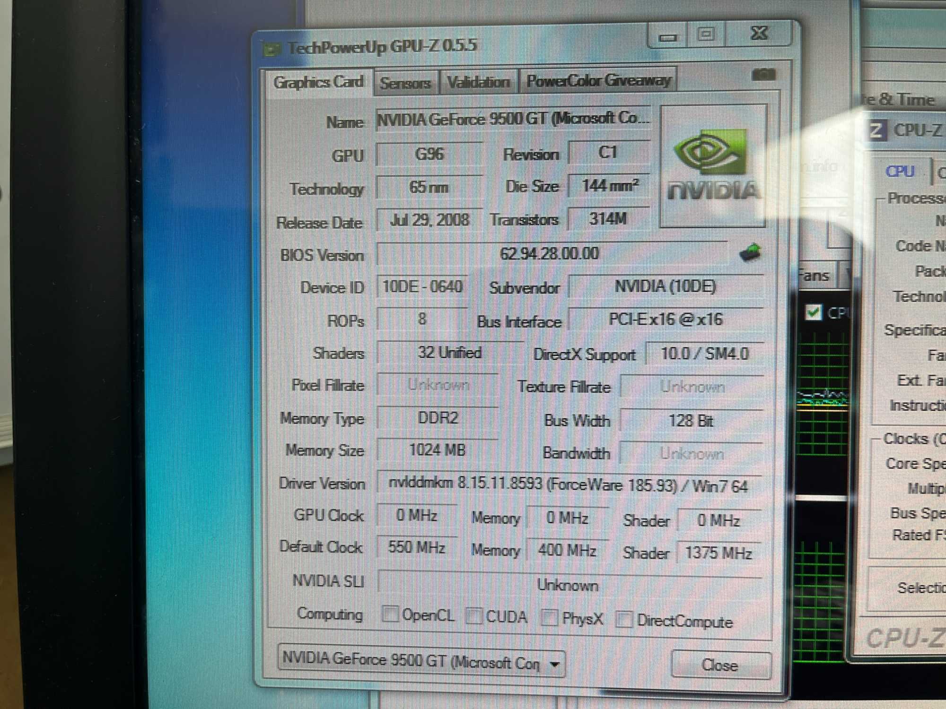This screenshot has height=709, width=946.
Task: Click the BIOS save chip icon
Action: [x=750, y=252]
